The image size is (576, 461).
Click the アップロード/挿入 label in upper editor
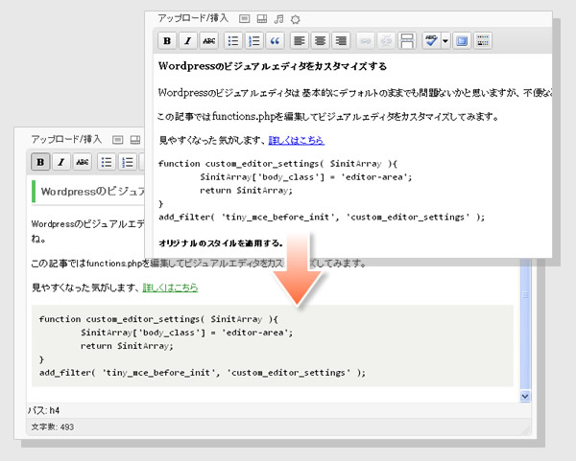click(193, 18)
